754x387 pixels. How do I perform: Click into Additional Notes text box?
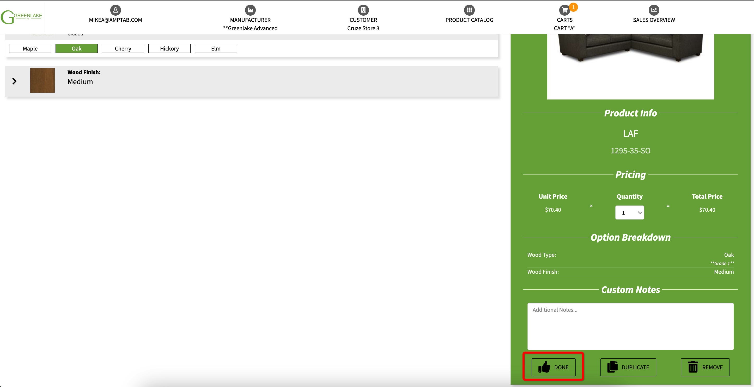(x=630, y=326)
